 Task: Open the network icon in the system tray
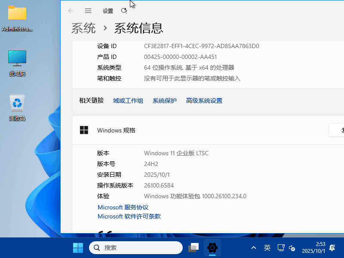[281, 248]
